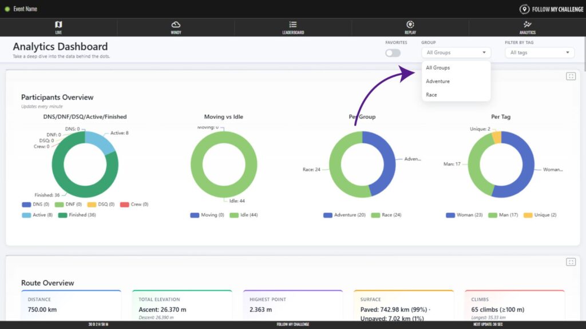This screenshot has width=586, height=329.
Task: Open the Analytics chart icon
Action: tap(527, 25)
